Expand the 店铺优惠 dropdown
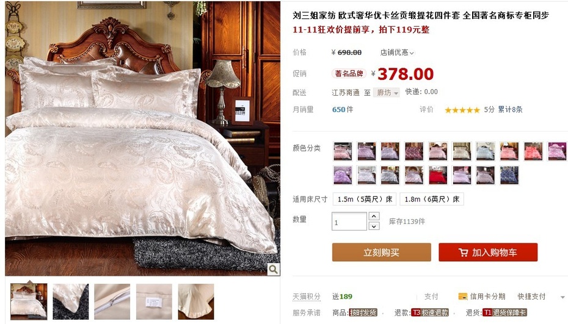Viewport: 568px width, 324px height. point(396,52)
